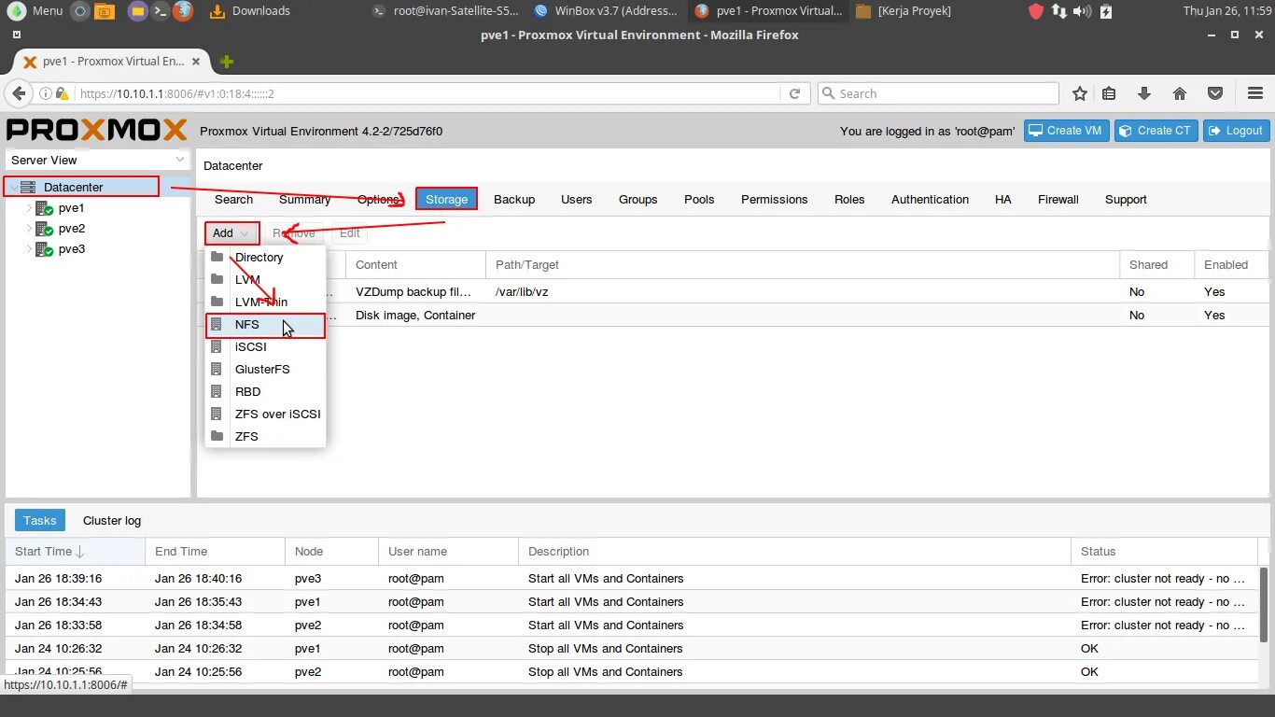Log out using the Logout button
Screen dimensions: 1275x717
pyautogui.click(x=1236, y=131)
